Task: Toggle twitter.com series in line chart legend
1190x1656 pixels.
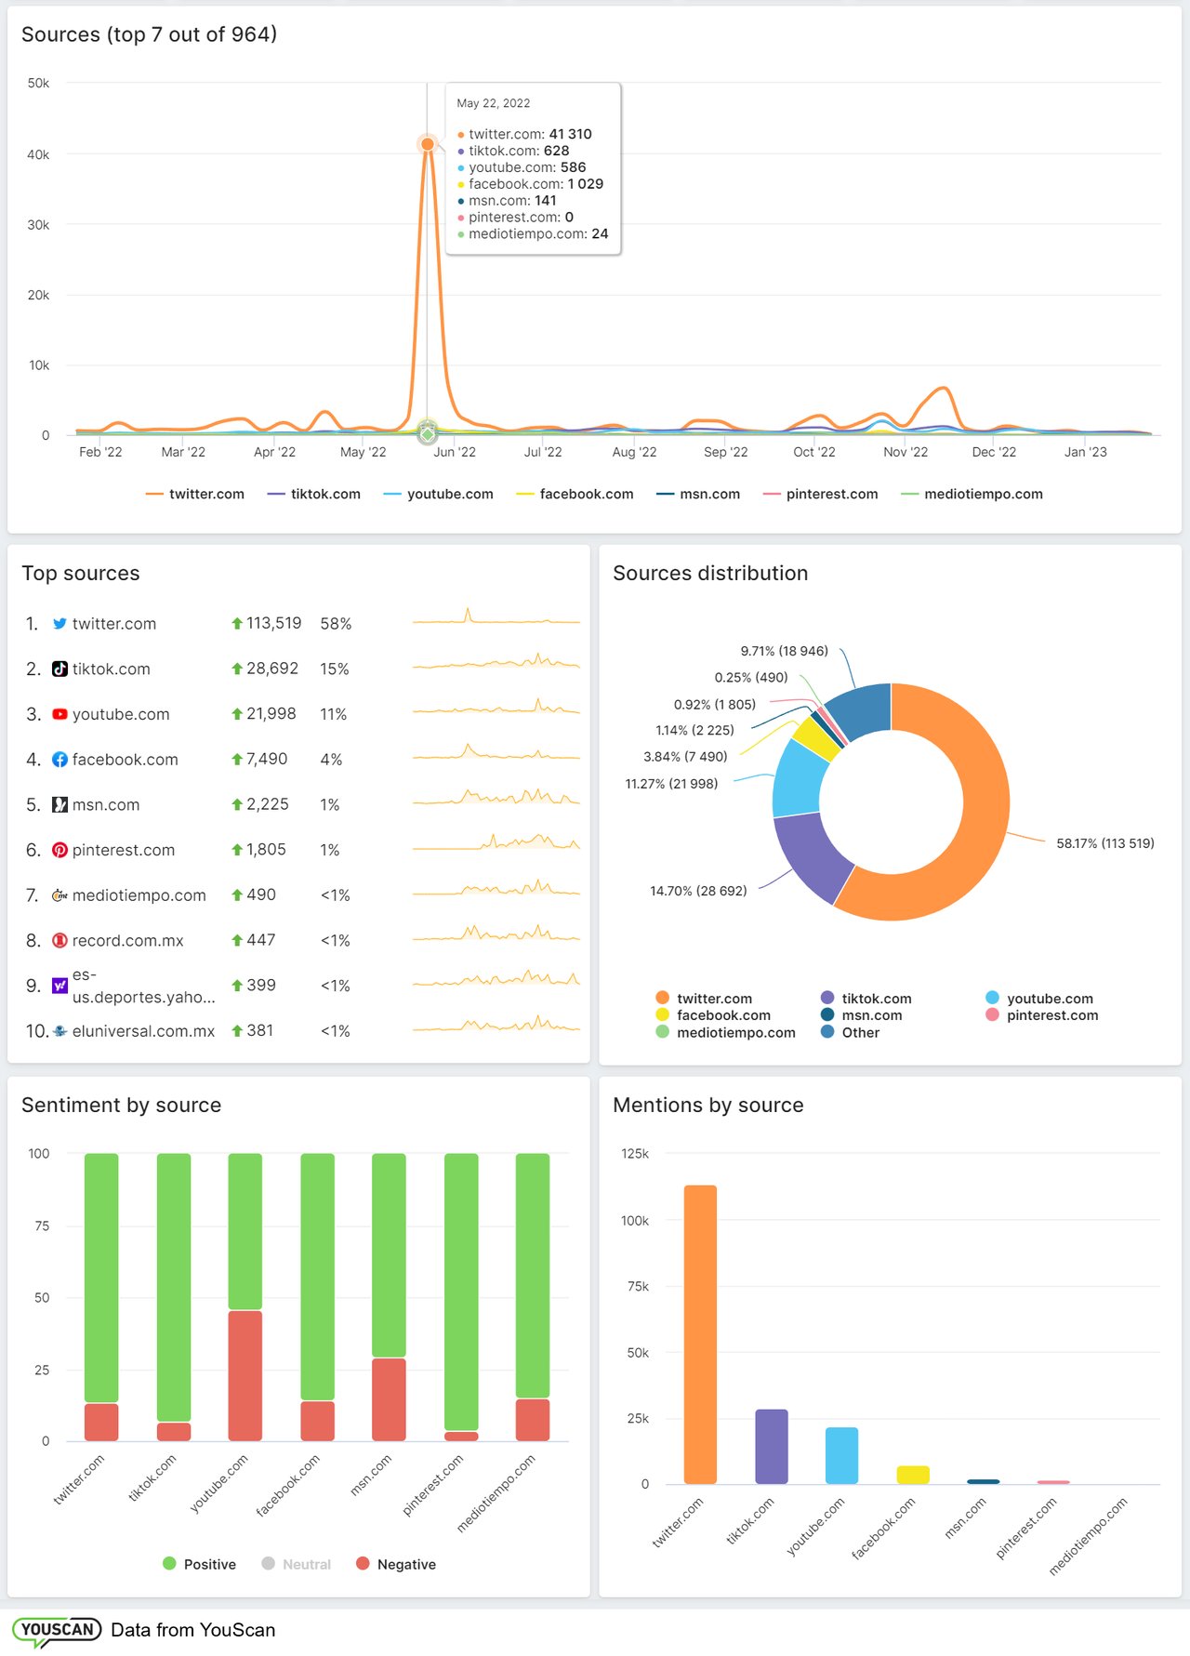Action: 195,495
